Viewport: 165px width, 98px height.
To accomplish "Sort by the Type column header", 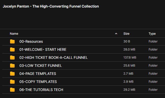I will 152,34.
